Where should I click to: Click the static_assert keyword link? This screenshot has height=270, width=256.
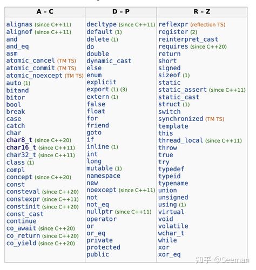tap(183, 90)
